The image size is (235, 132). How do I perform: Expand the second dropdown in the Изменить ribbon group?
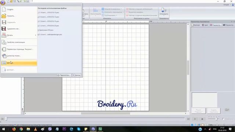tap(113, 12)
